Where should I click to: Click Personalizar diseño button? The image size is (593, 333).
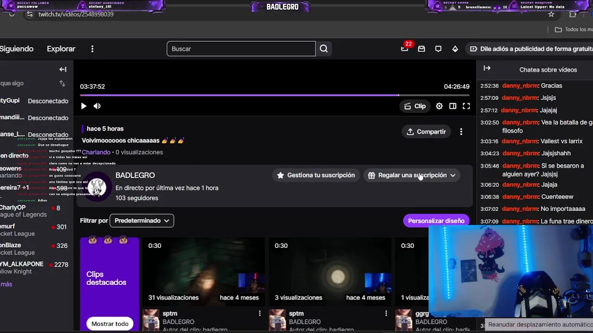pyautogui.click(x=436, y=221)
